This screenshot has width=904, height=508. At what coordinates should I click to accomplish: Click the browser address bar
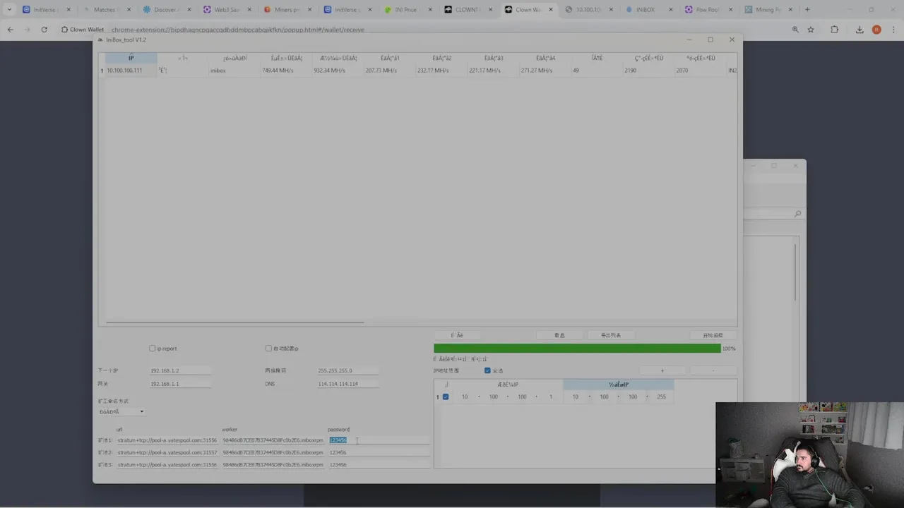[424, 30]
